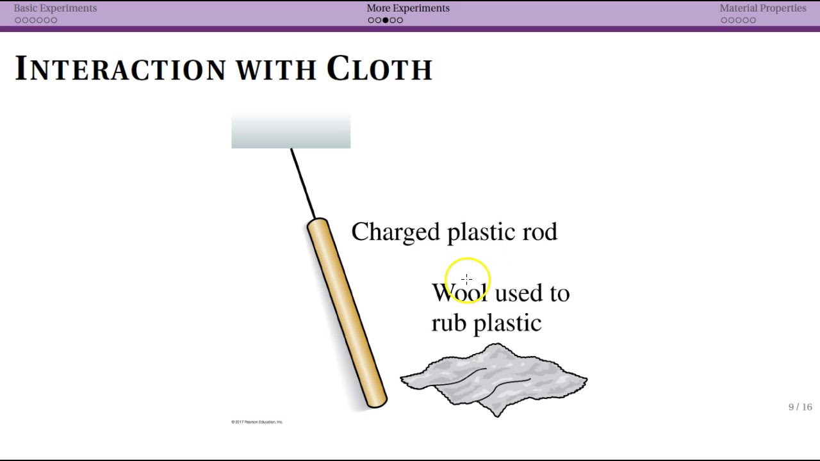Jump to second slide dot under Basic Experiments
Screen dimensions: 820x461
pos(25,20)
